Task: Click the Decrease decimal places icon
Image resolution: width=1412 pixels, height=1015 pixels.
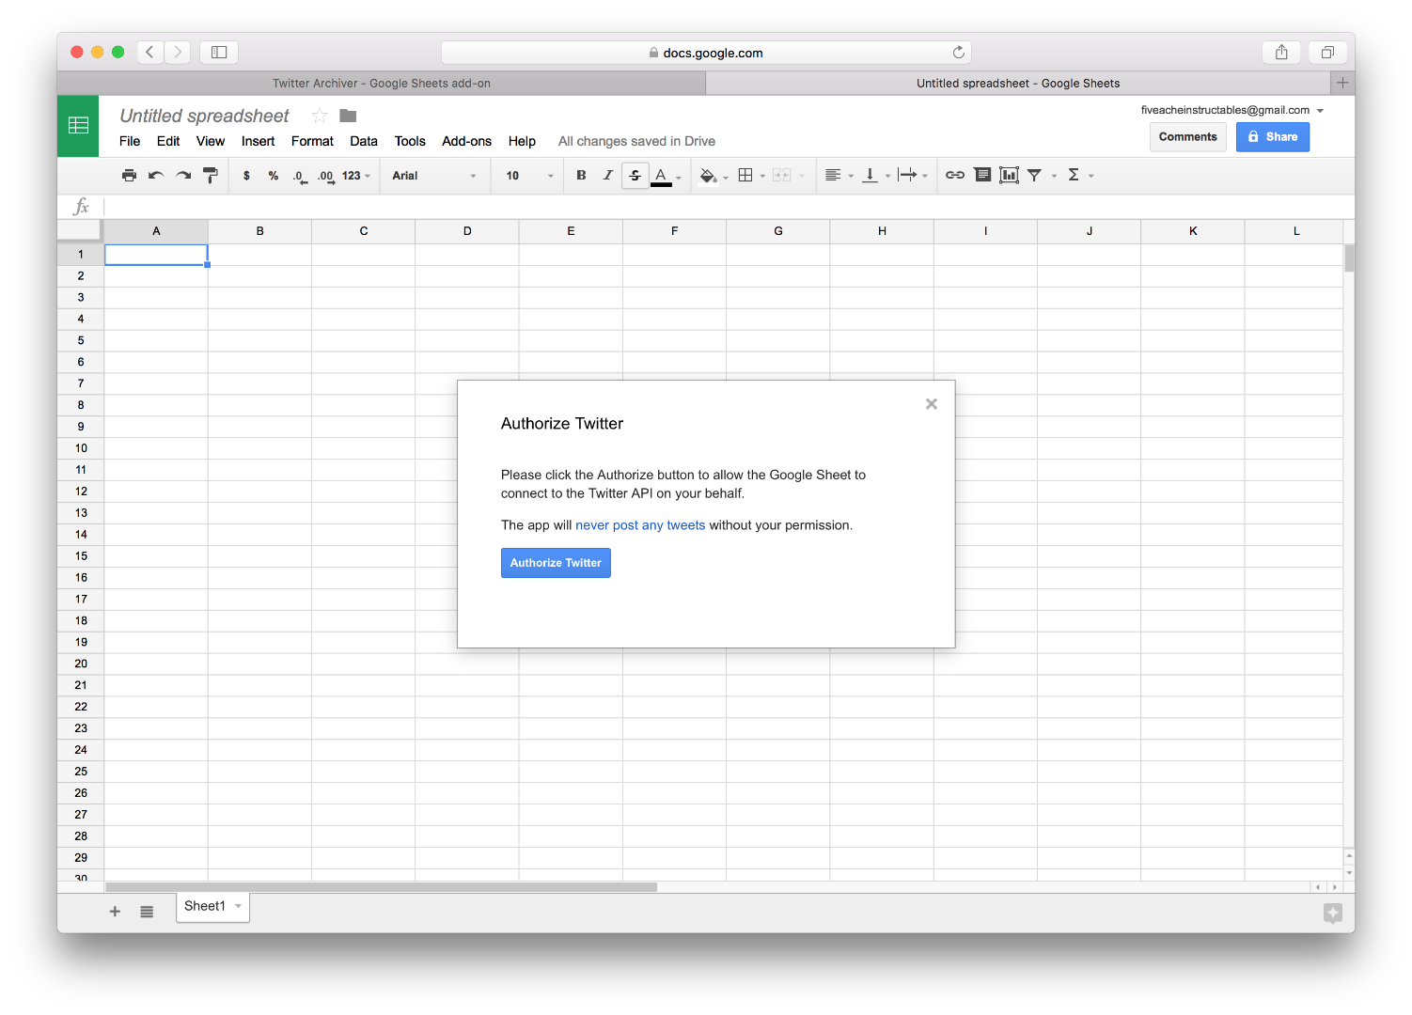Action: click(x=298, y=175)
